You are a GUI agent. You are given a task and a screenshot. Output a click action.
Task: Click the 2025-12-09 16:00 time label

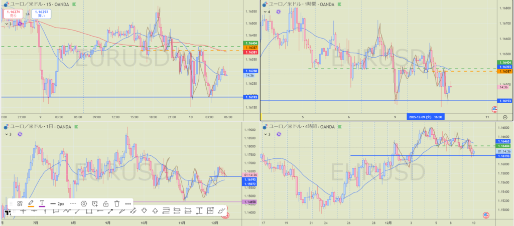[x=424, y=116]
